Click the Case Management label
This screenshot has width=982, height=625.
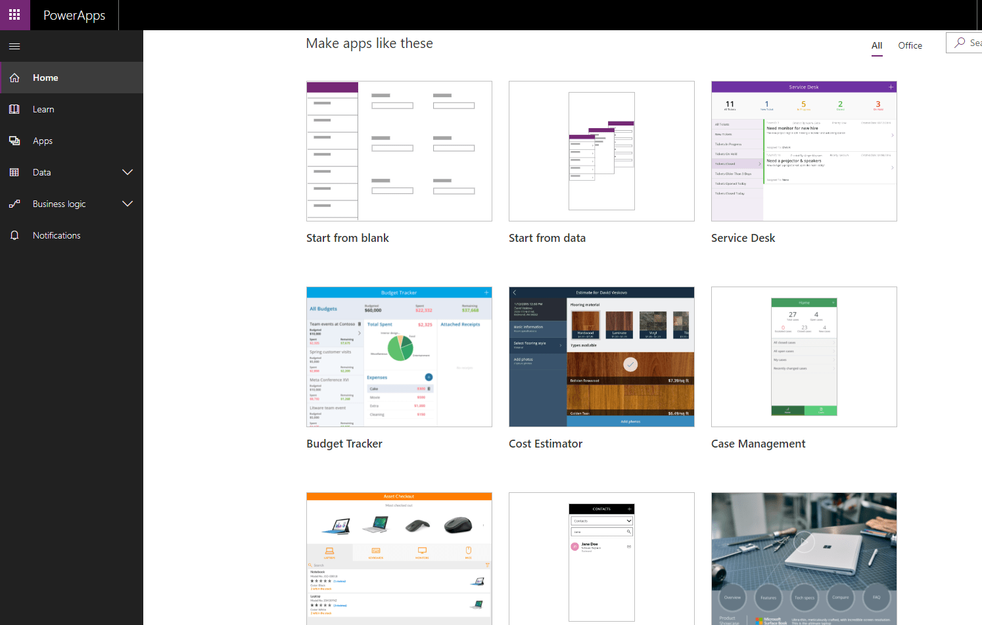point(759,444)
